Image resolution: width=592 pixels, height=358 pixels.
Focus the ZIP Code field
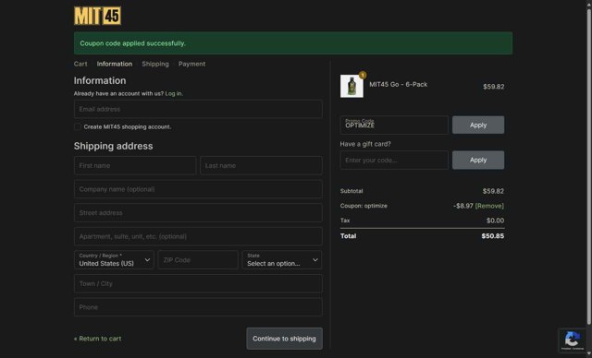[x=198, y=260]
